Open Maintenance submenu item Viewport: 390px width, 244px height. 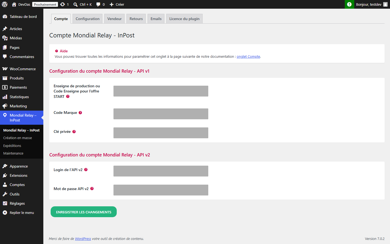click(x=13, y=153)
